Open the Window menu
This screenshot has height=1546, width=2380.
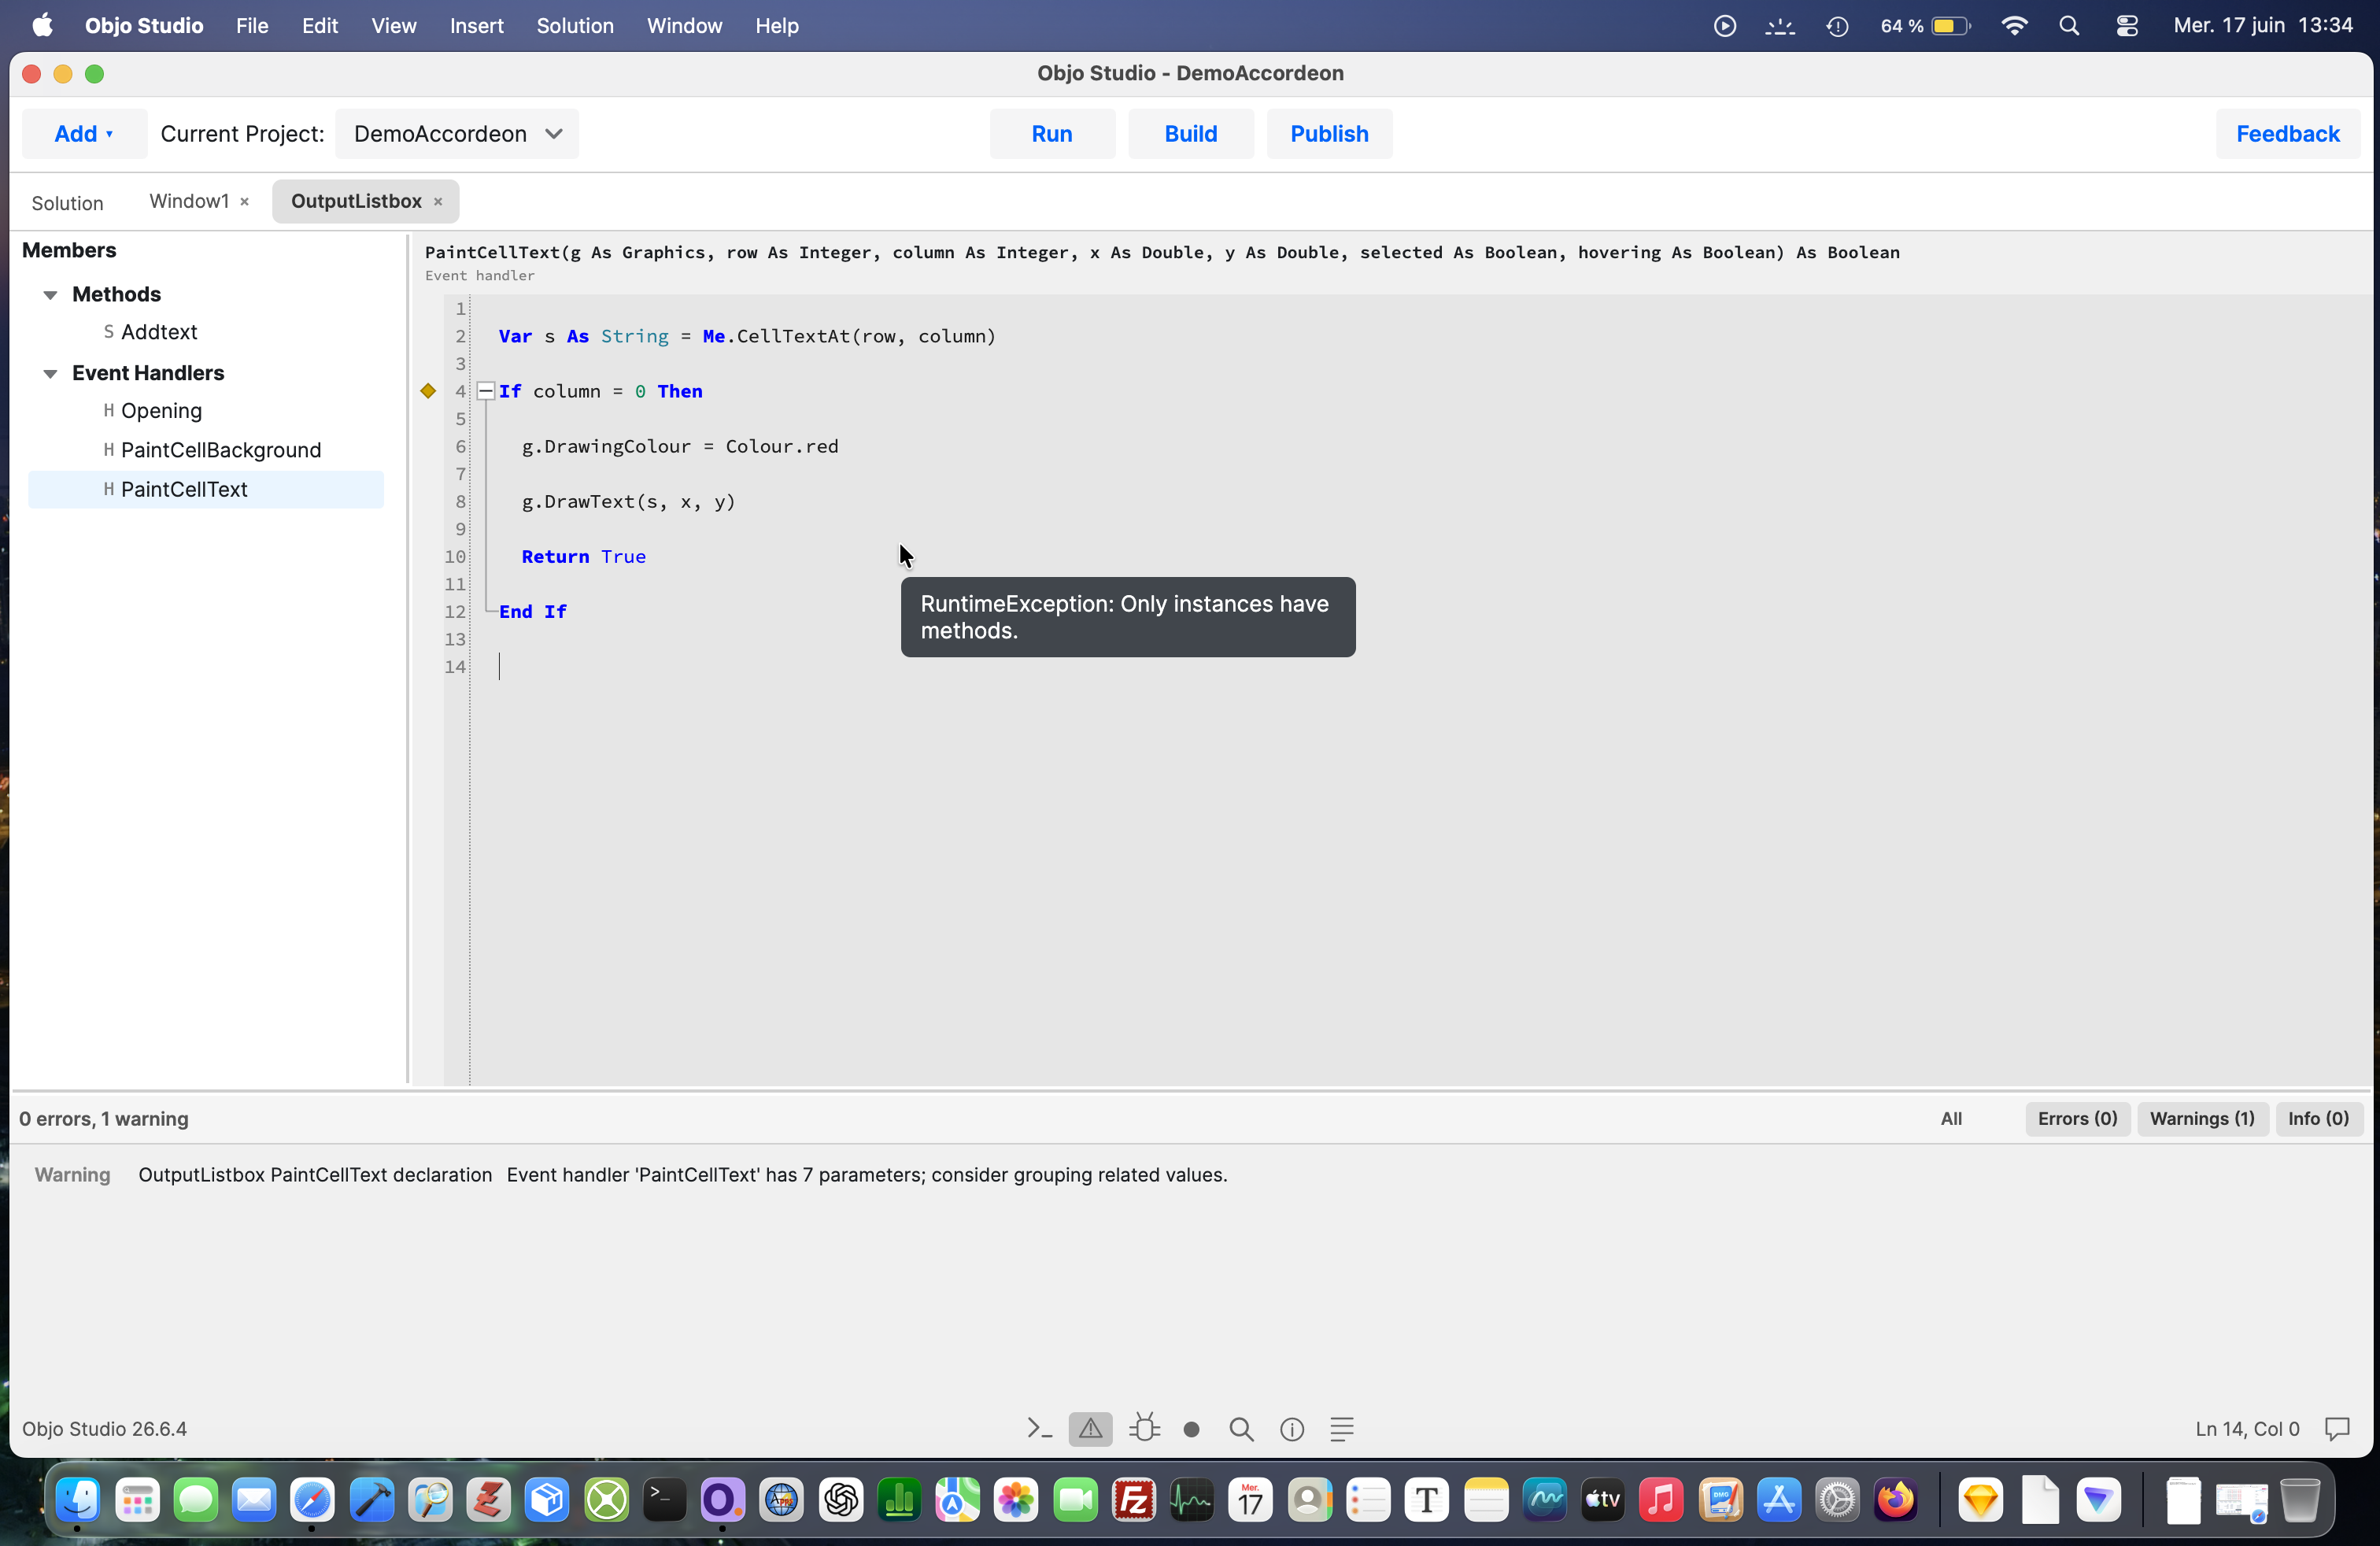coord(684,26)
